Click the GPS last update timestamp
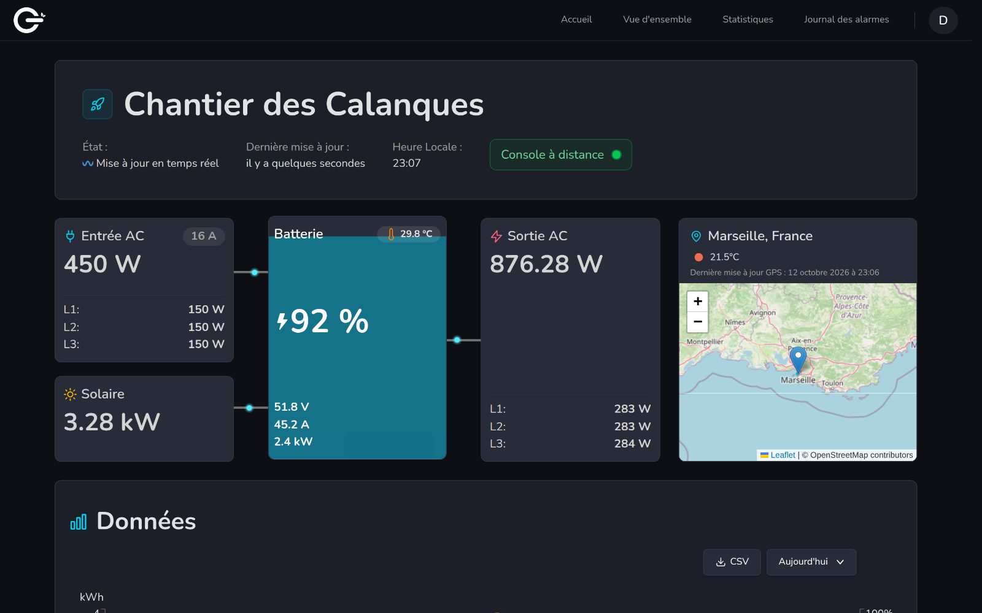This screenshot has width=982, height=613. click(x=784, y=272)
